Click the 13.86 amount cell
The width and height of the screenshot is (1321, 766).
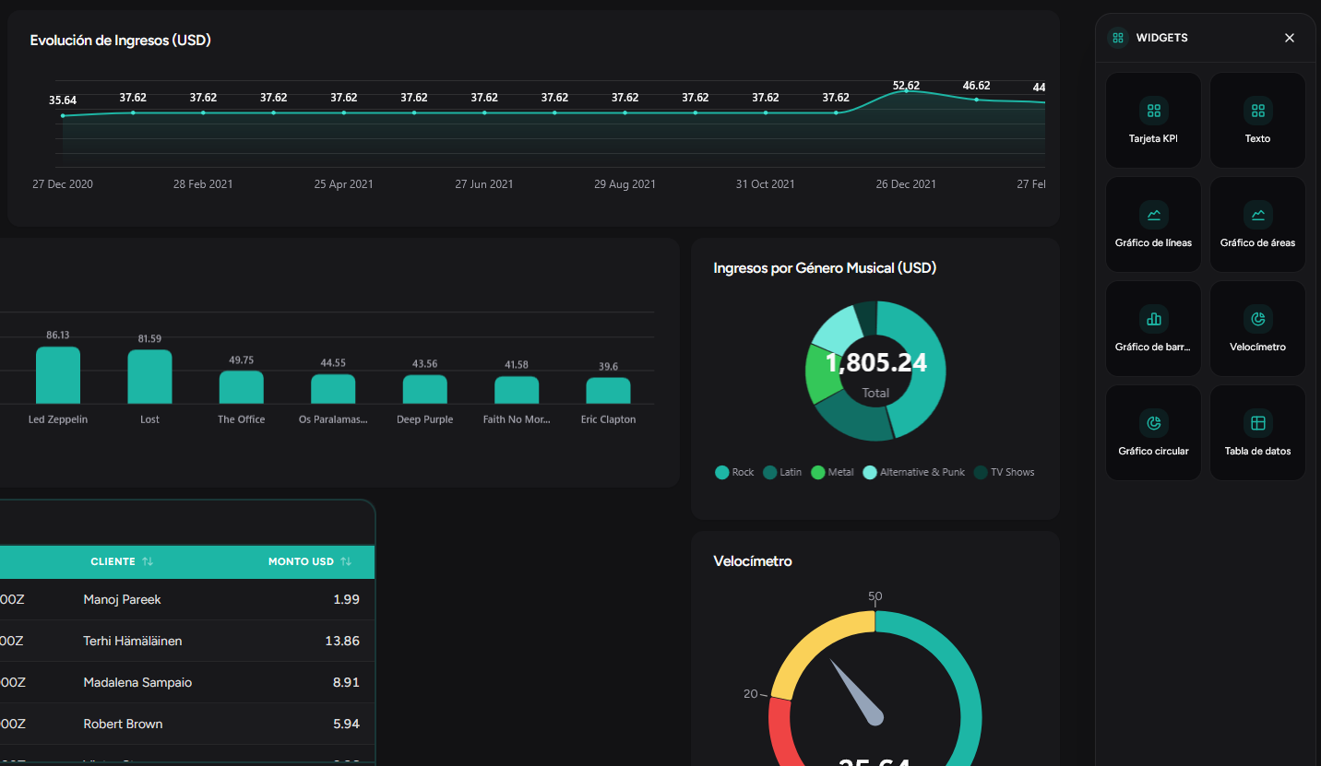coord(342,641)
